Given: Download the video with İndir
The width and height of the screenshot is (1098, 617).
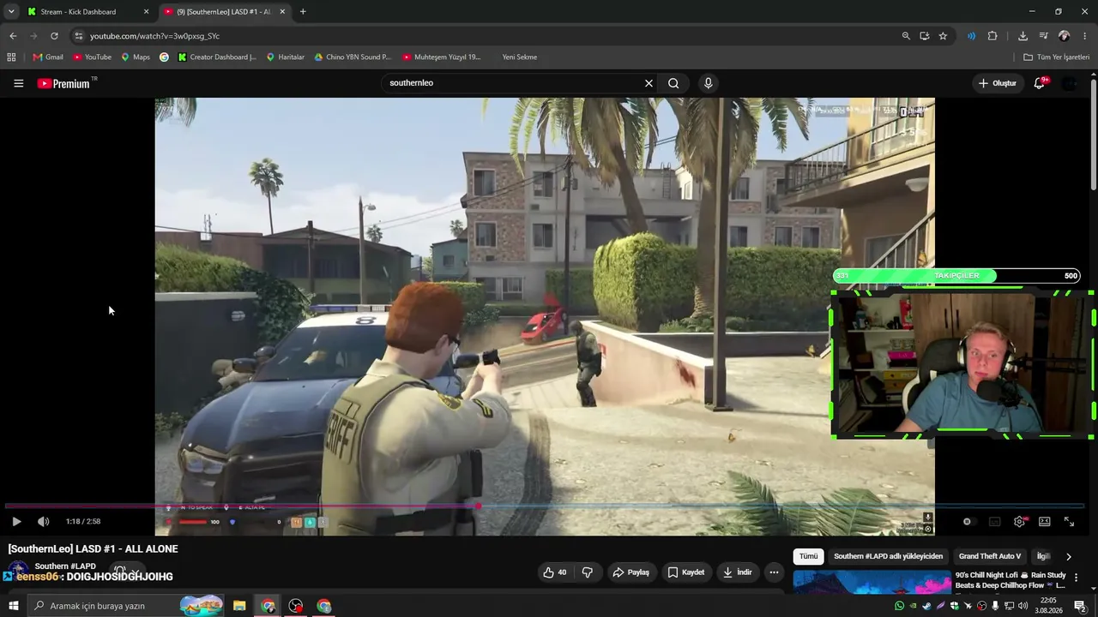Looking at the screenshot, I should [738, 572].
